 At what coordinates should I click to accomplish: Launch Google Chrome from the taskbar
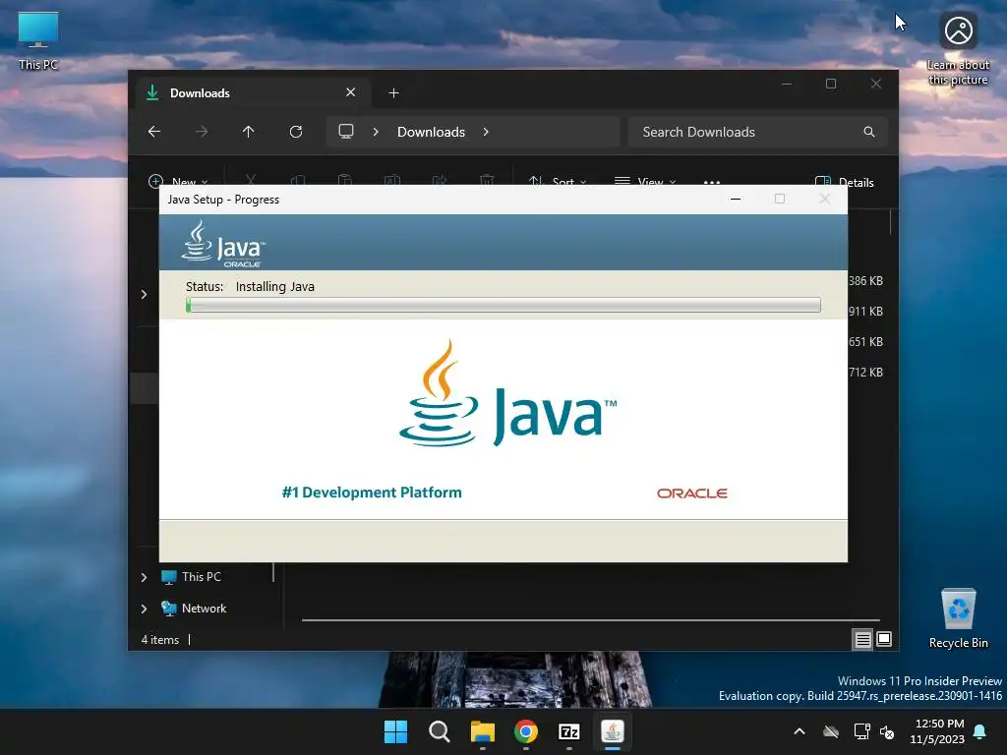pos(526,731)
